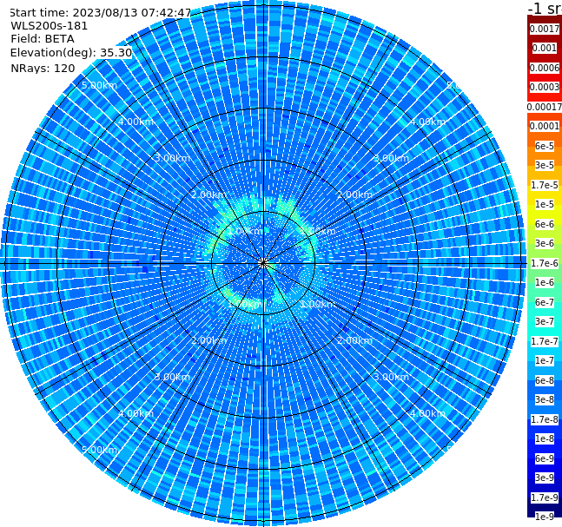This screenshot has width=562, height=527.
Task: Click the Field: BETA text
Action: coord(43,39)
